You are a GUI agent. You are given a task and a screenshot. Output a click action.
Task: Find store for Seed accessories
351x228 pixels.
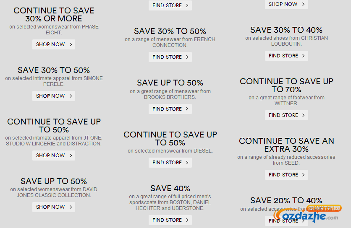(x=286, y=174)
